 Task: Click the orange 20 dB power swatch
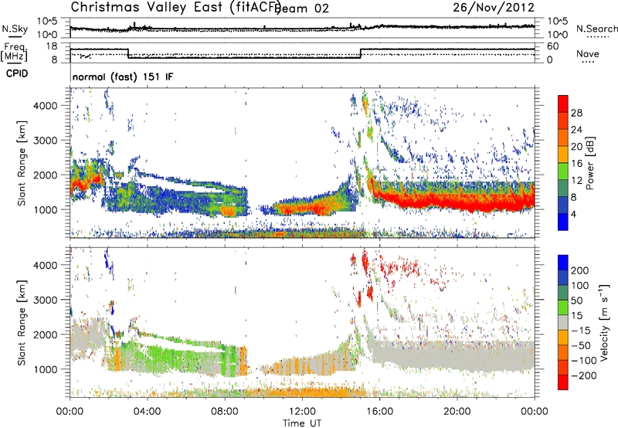[x=563, y=138]
